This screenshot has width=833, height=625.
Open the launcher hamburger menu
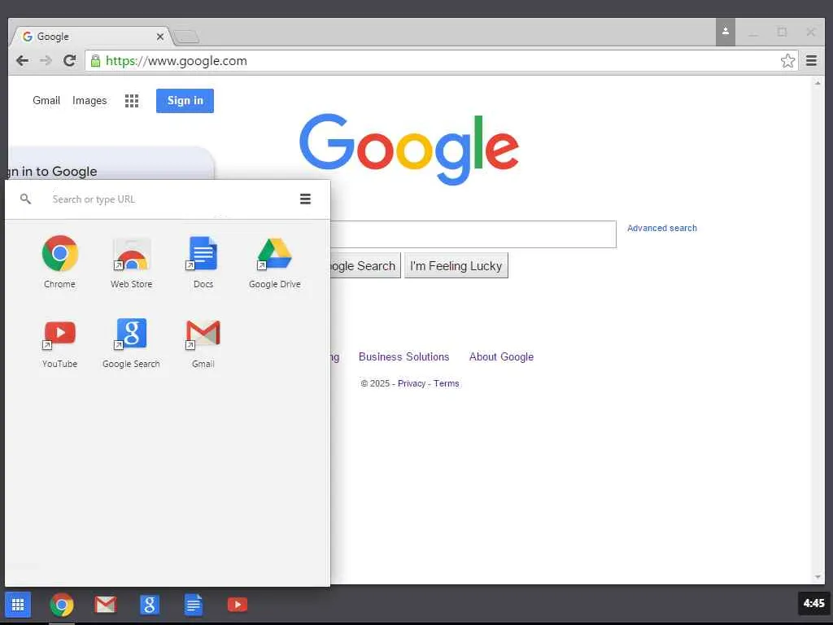coord(306,199)
